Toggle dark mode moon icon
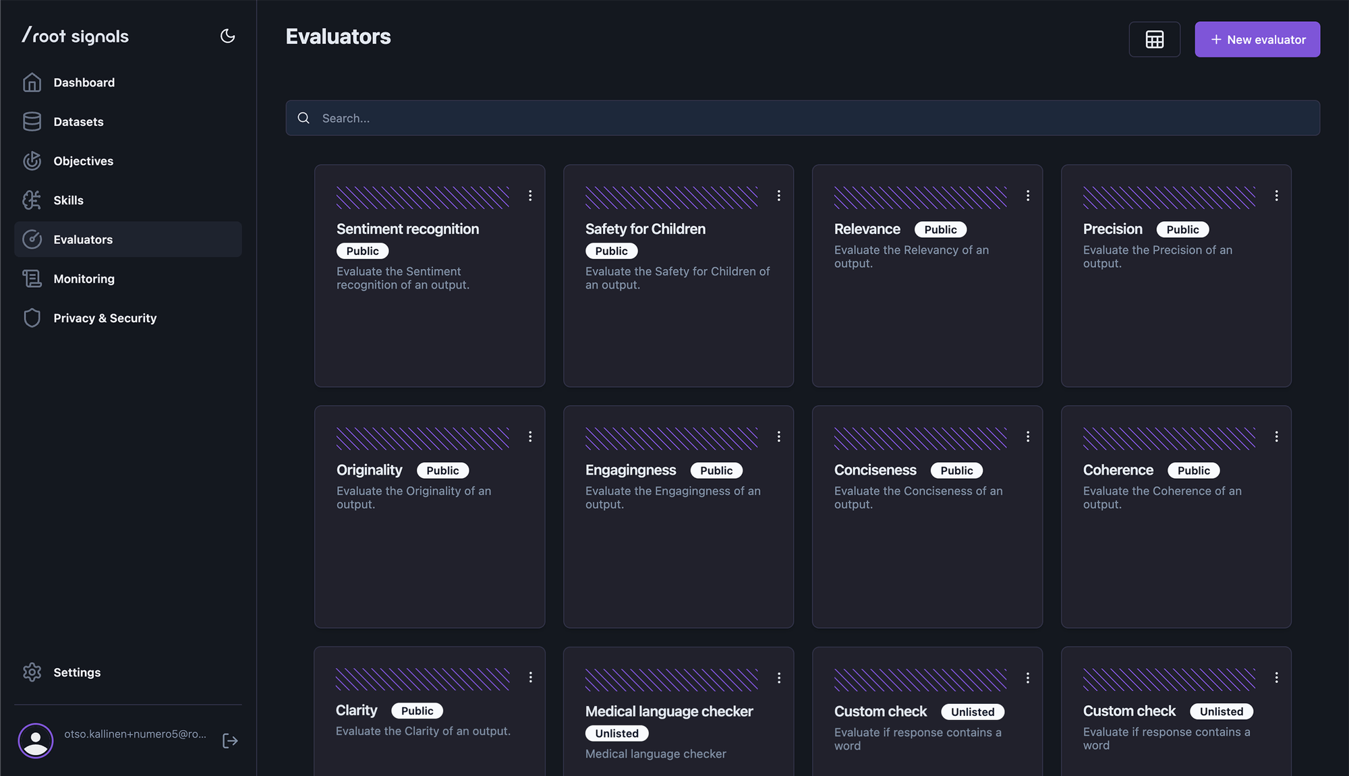 tap(227, 36)
